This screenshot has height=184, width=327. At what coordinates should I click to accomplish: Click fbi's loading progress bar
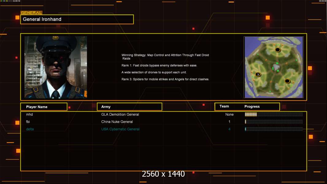click(x=274, y=122)
